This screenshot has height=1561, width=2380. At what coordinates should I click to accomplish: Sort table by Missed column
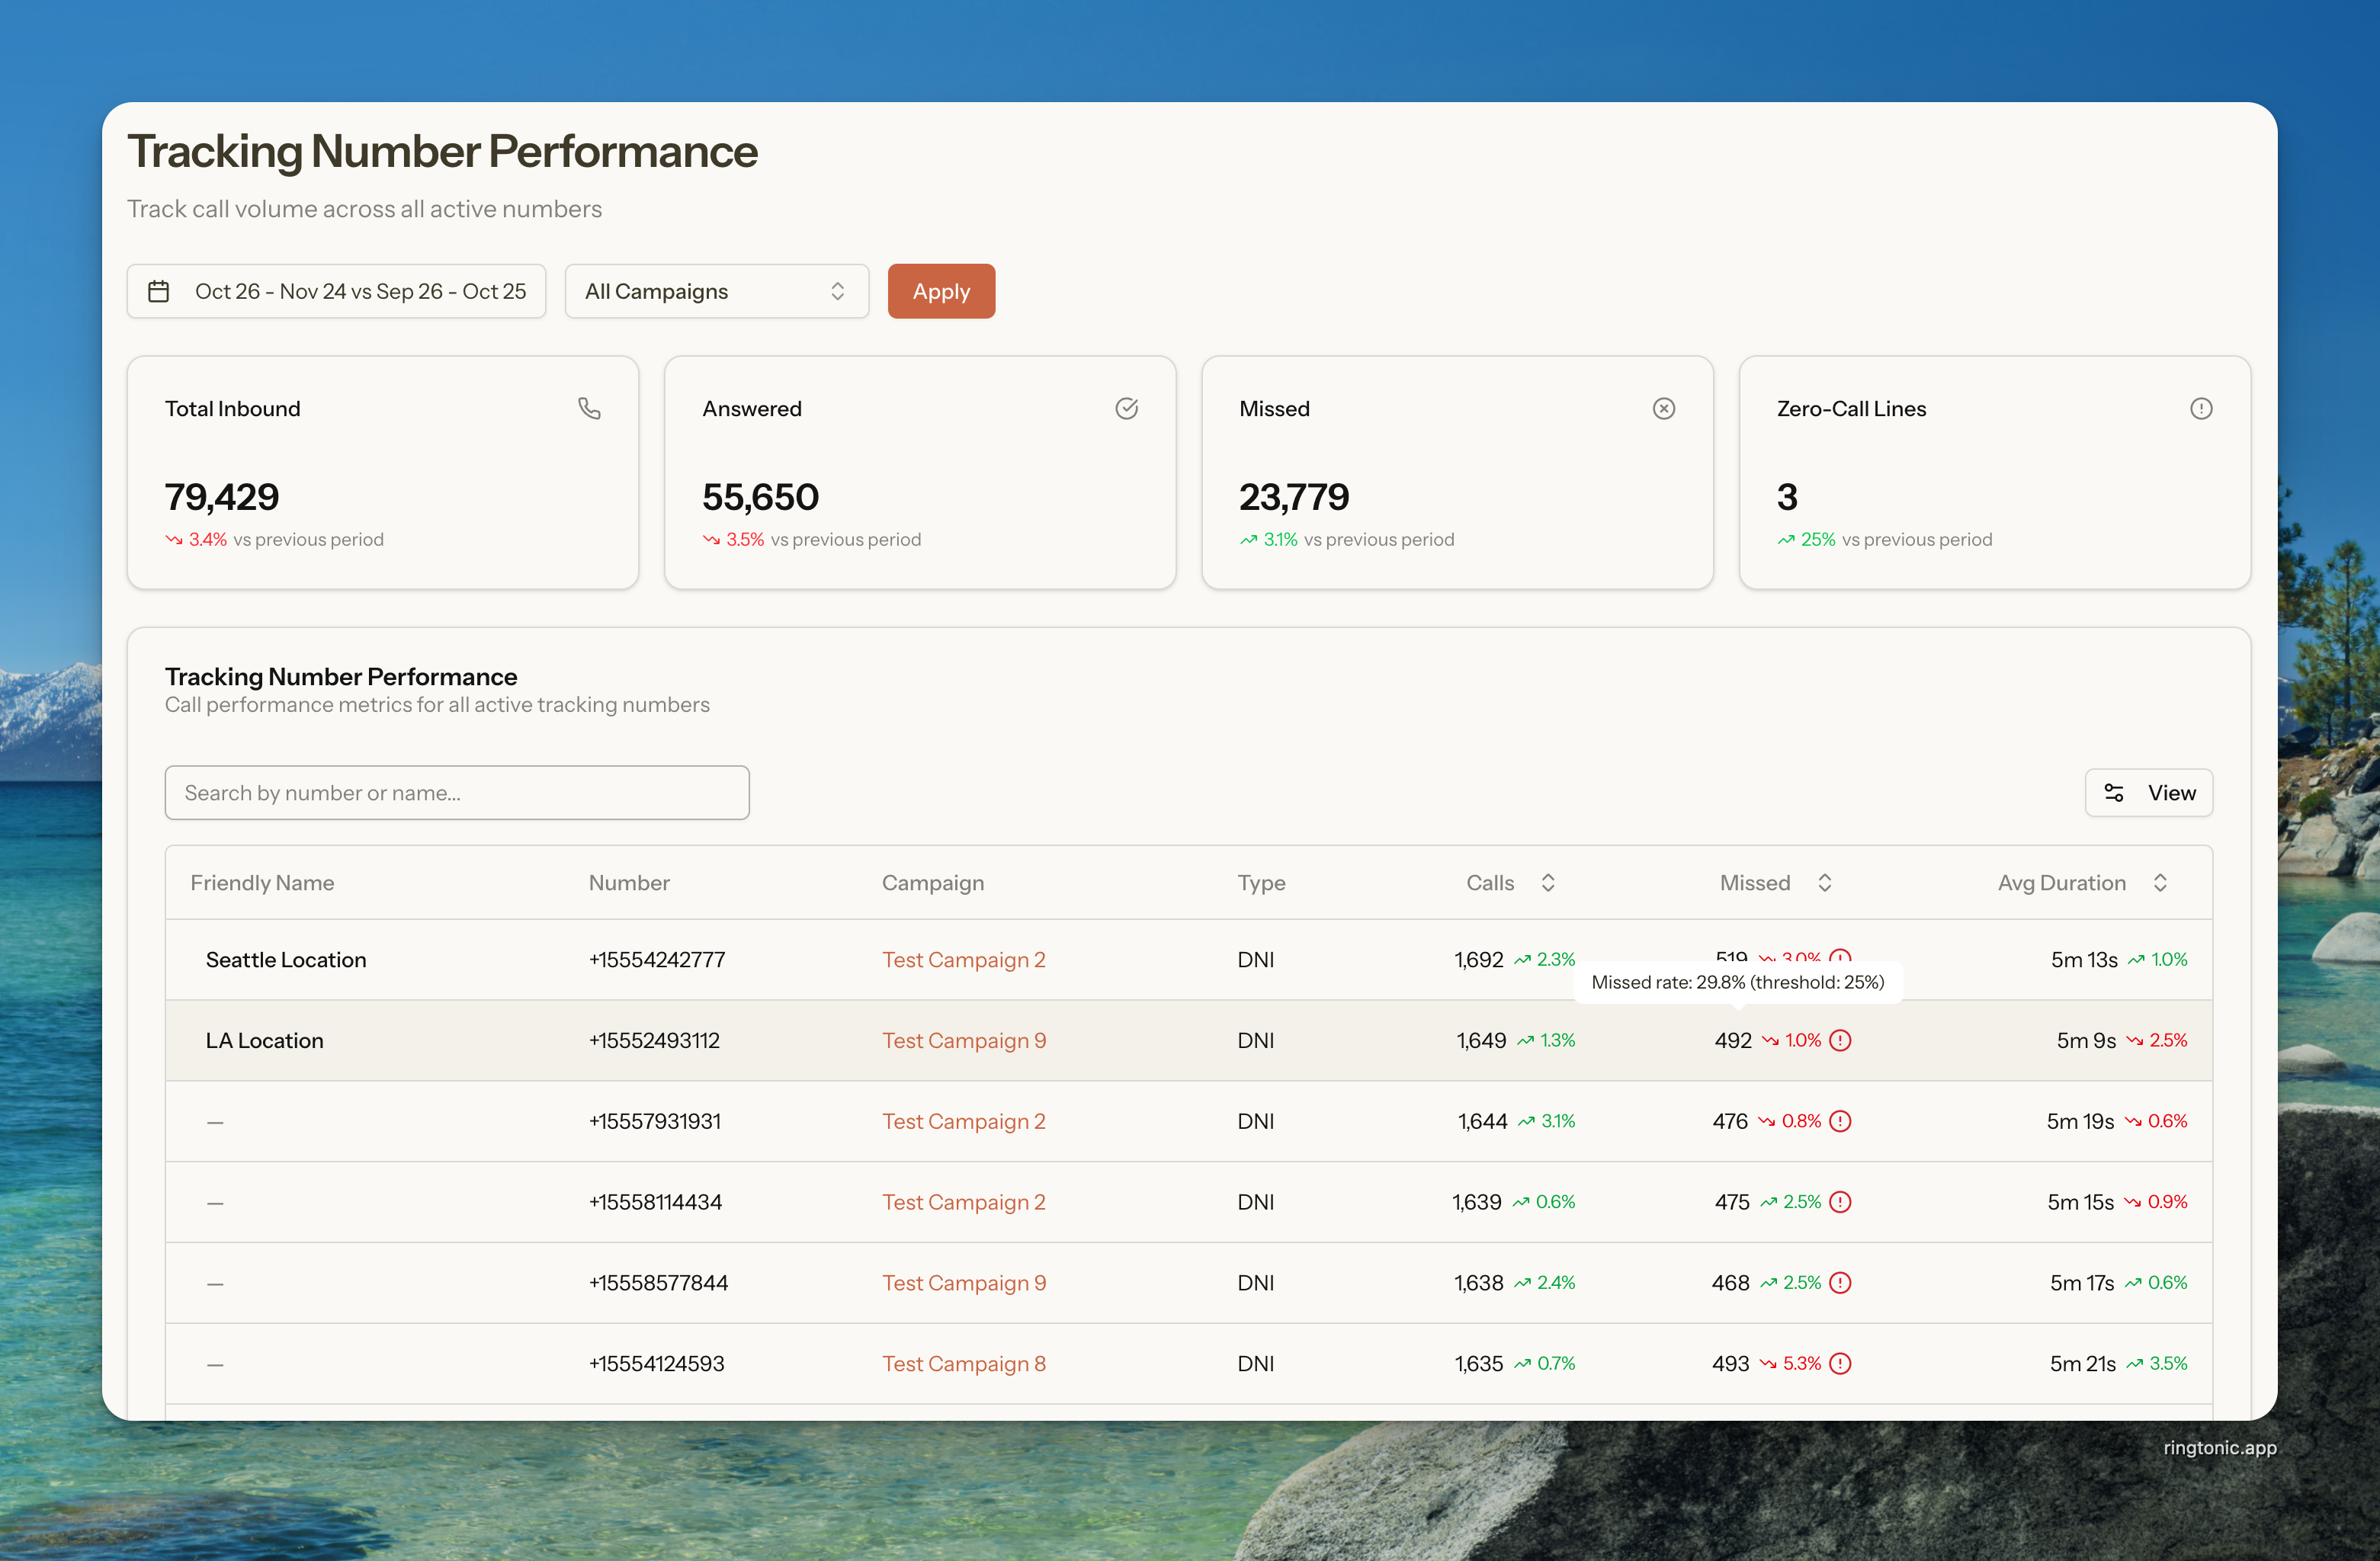point(1824,882)
